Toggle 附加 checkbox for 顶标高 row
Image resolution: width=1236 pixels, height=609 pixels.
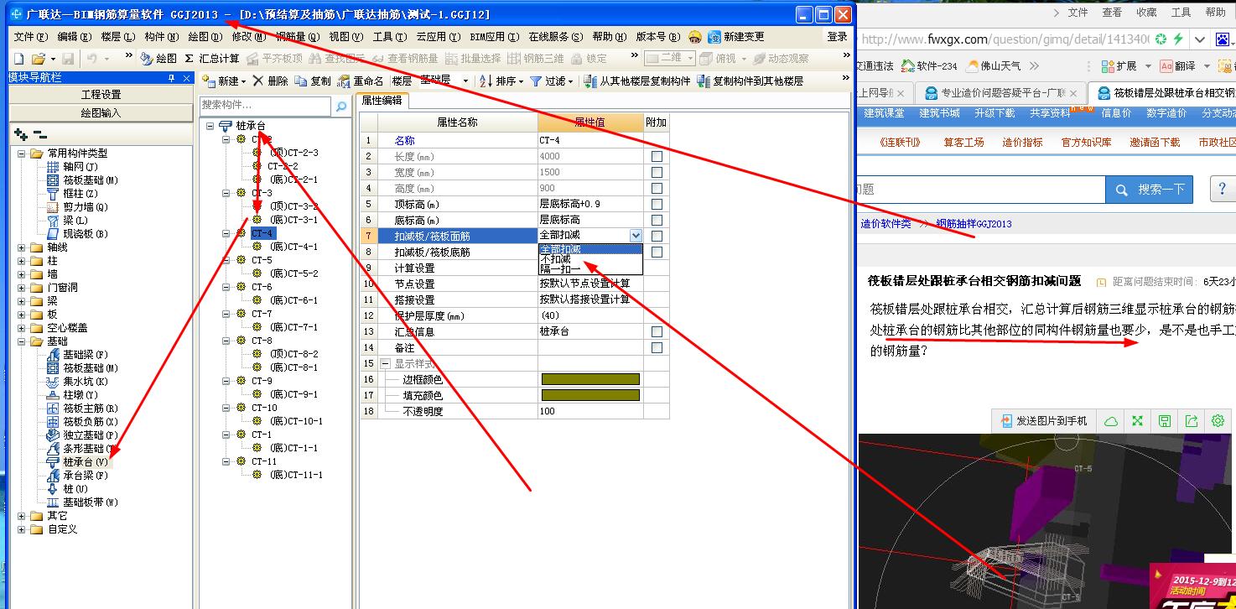tap(657, 204)
